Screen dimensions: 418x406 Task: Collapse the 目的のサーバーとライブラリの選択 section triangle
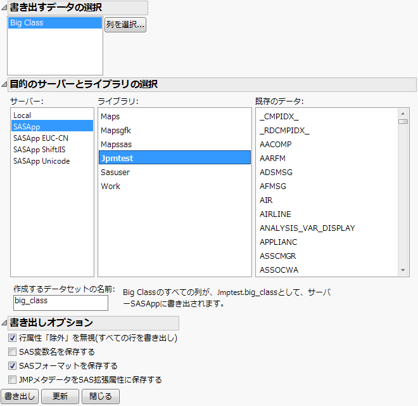pyautogui.click(x=4, y=84)
